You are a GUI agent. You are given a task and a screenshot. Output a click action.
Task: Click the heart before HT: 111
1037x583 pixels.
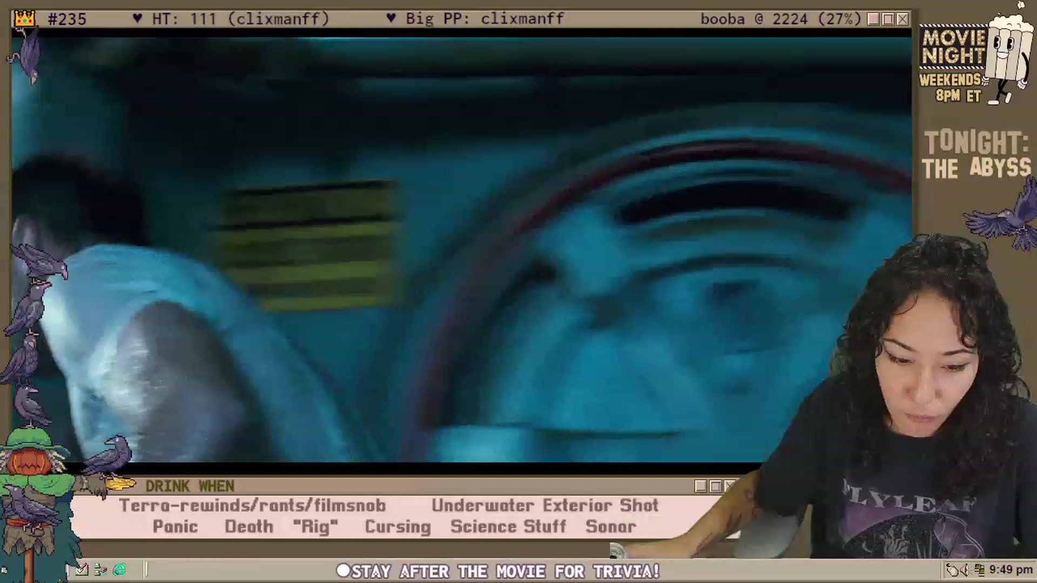coord(137,18)
